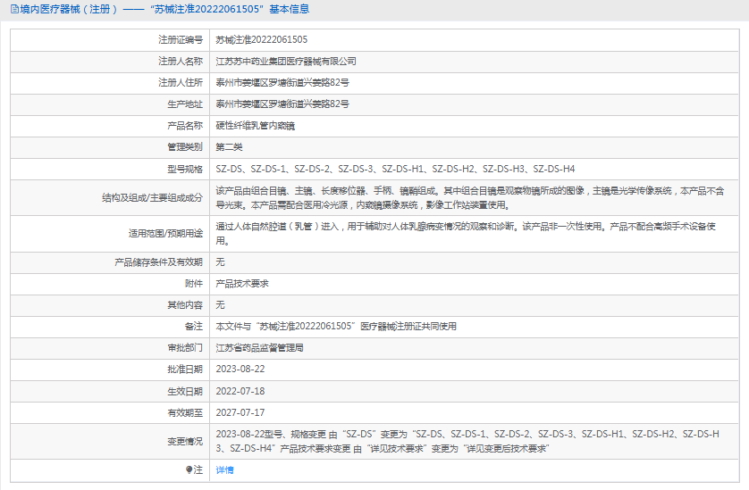Select product name 硬性纤维乳管内窥镜
The image size is (749, 490).
pos(255,126)
